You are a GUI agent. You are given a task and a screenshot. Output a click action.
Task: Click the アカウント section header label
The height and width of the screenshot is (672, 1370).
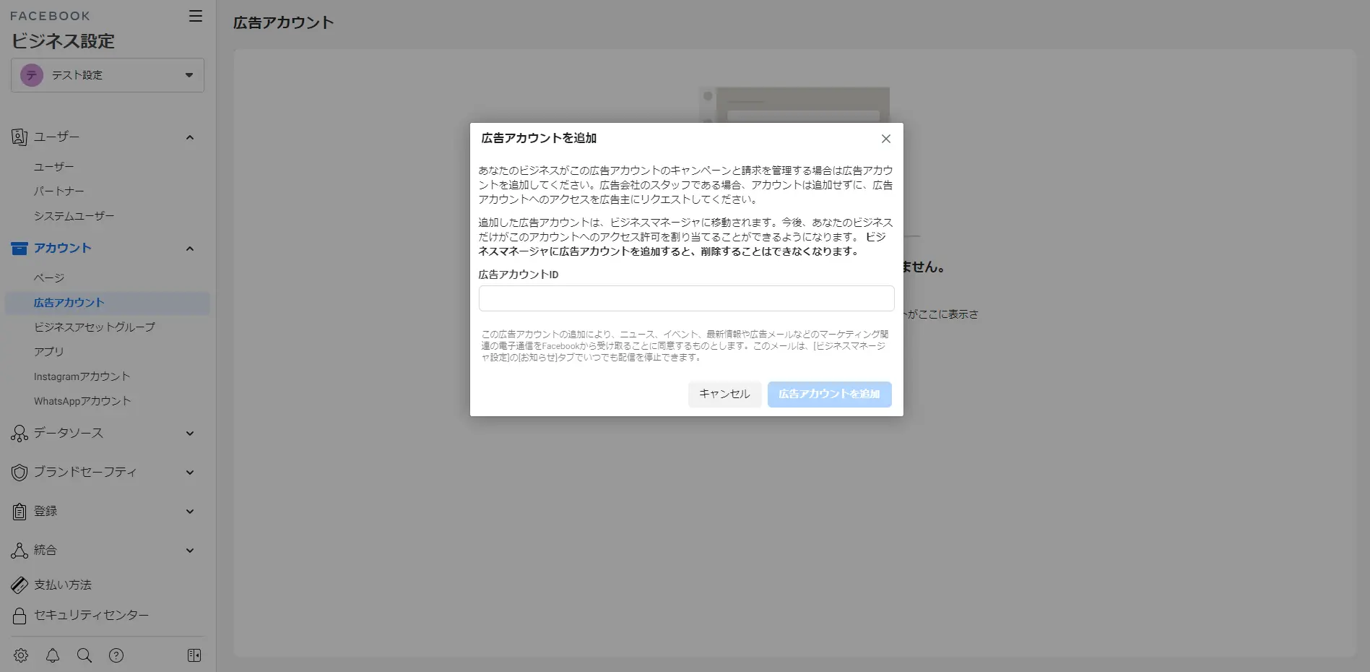pyautogui.click(x=63, y=249)
